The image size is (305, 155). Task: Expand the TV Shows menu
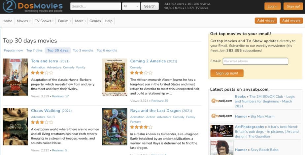pos(44,21)
